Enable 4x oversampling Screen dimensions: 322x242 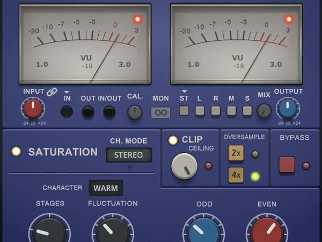point(236,175)
